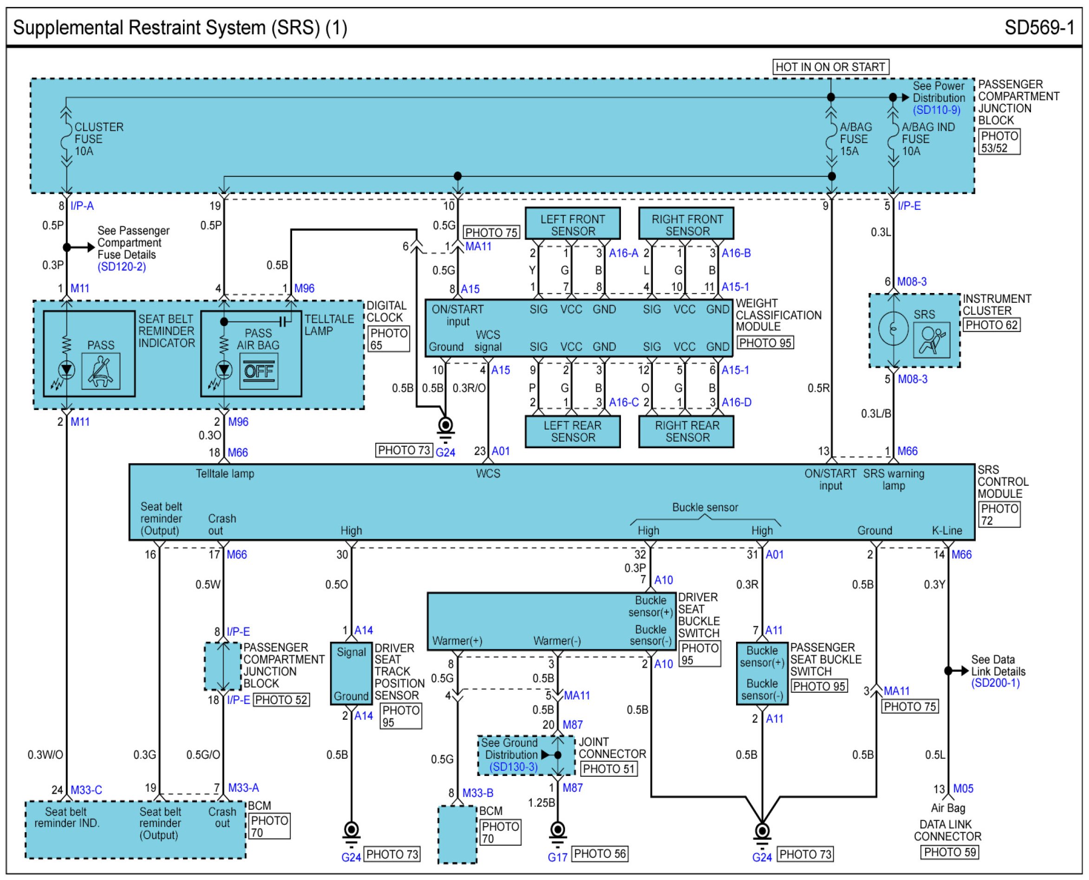1089x880 pixels.
Task: Click the PASS AIR BAG OFF icon
Action: pyautogui.click(x=259, y=371)
